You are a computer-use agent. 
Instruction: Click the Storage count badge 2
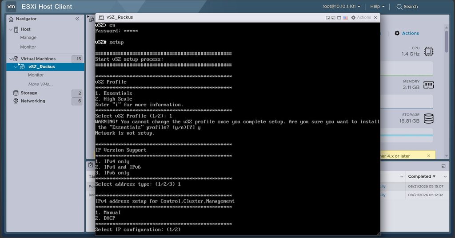point(77,93)
